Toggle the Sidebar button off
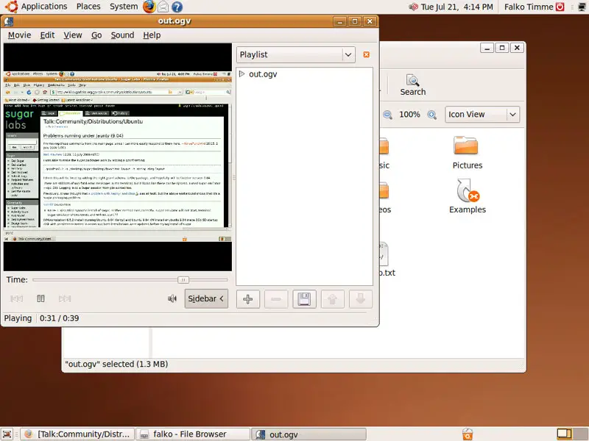 [205, 299]
